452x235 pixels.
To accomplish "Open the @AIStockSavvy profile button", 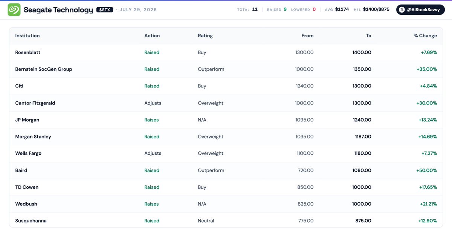I will [420, 10].
